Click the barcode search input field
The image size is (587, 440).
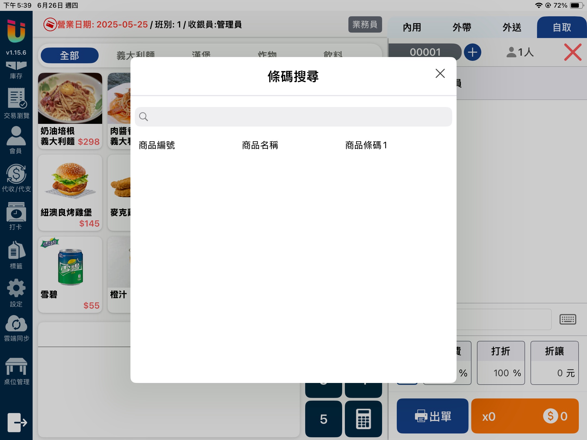click(293, 117)
